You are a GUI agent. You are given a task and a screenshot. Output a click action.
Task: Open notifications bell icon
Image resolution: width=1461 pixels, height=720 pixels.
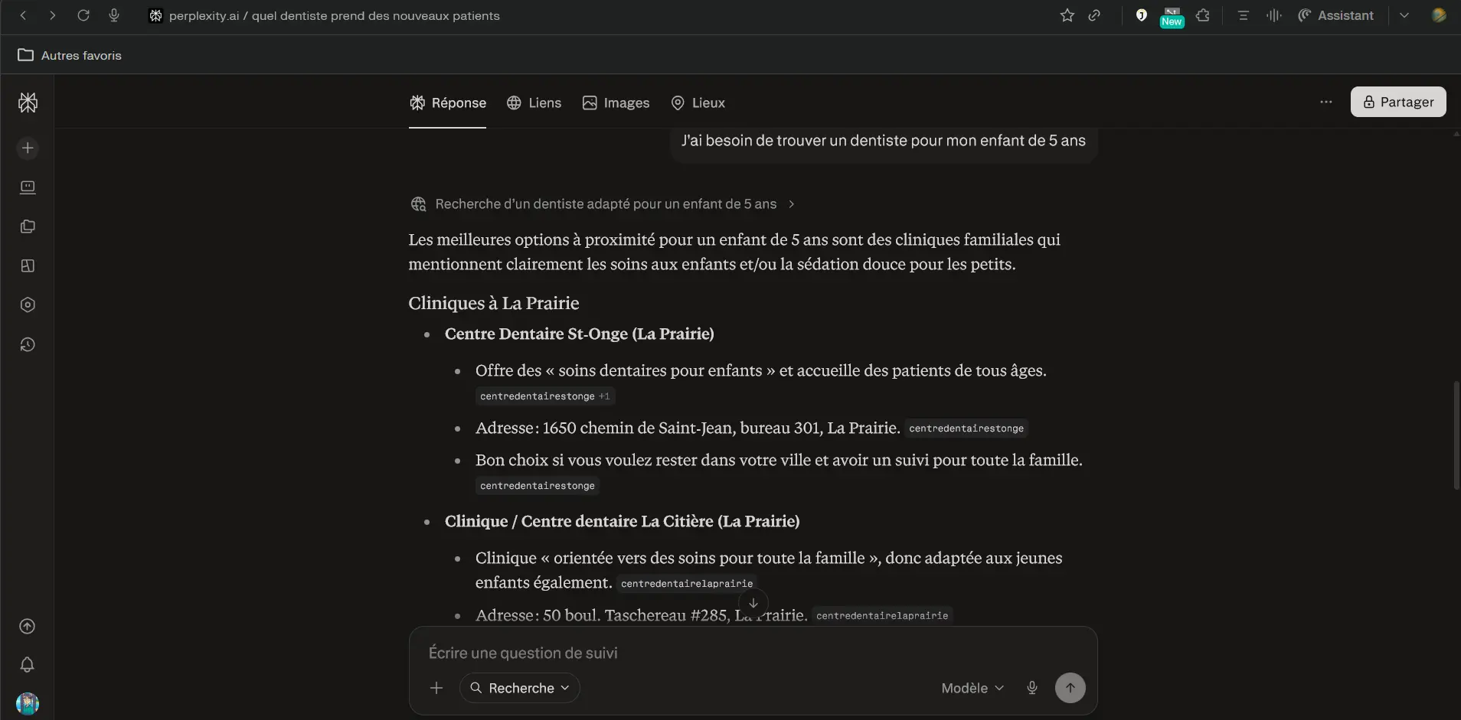[27, 664]
